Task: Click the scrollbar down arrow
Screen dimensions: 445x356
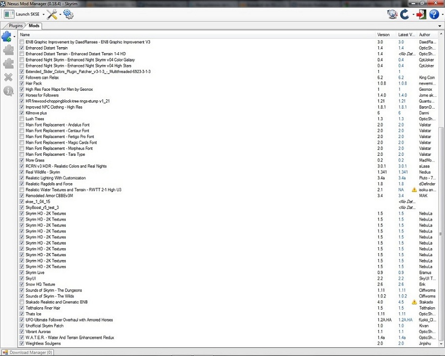Action: [x=441, y=344]
